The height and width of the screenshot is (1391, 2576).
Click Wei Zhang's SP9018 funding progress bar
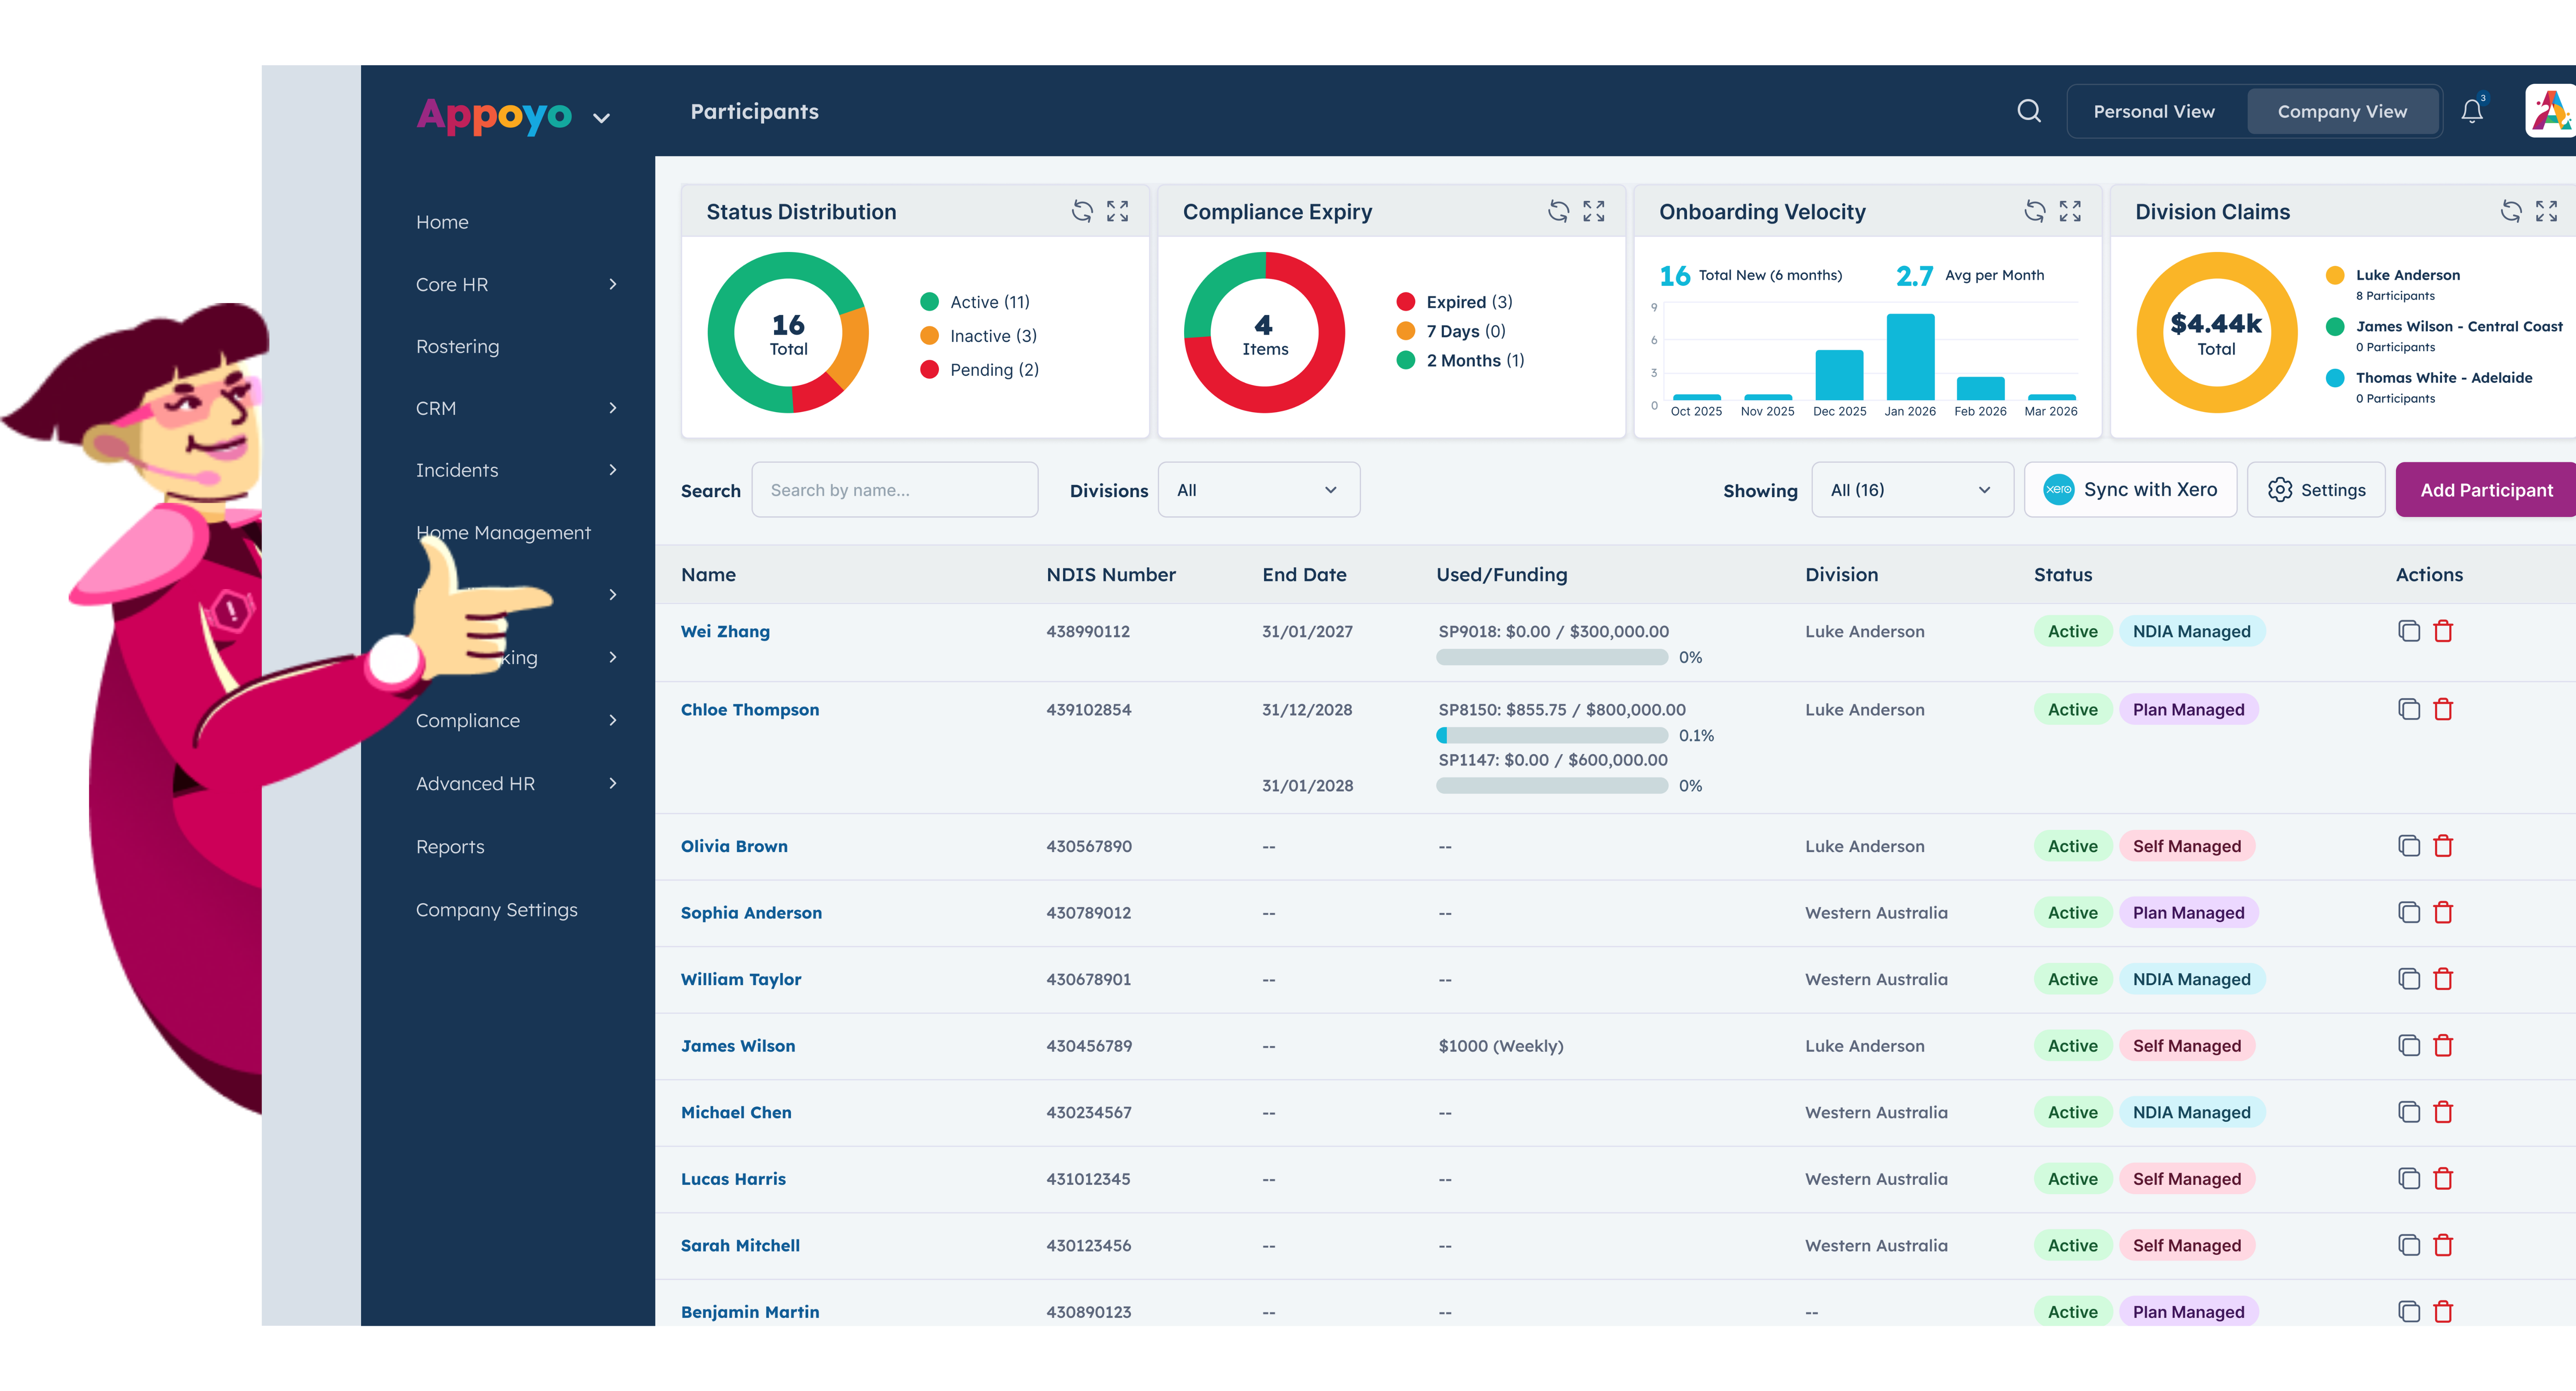(x=1552, y=657)
